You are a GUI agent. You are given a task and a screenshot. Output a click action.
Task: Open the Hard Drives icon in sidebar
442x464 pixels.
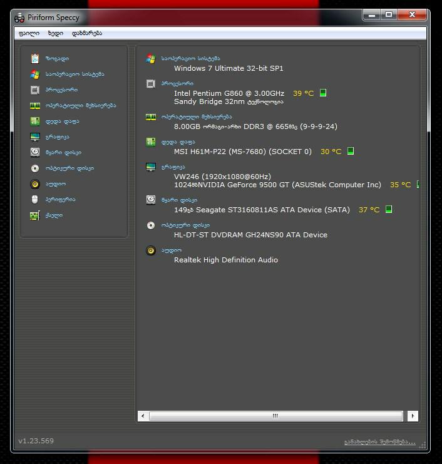tap(35, 152)
